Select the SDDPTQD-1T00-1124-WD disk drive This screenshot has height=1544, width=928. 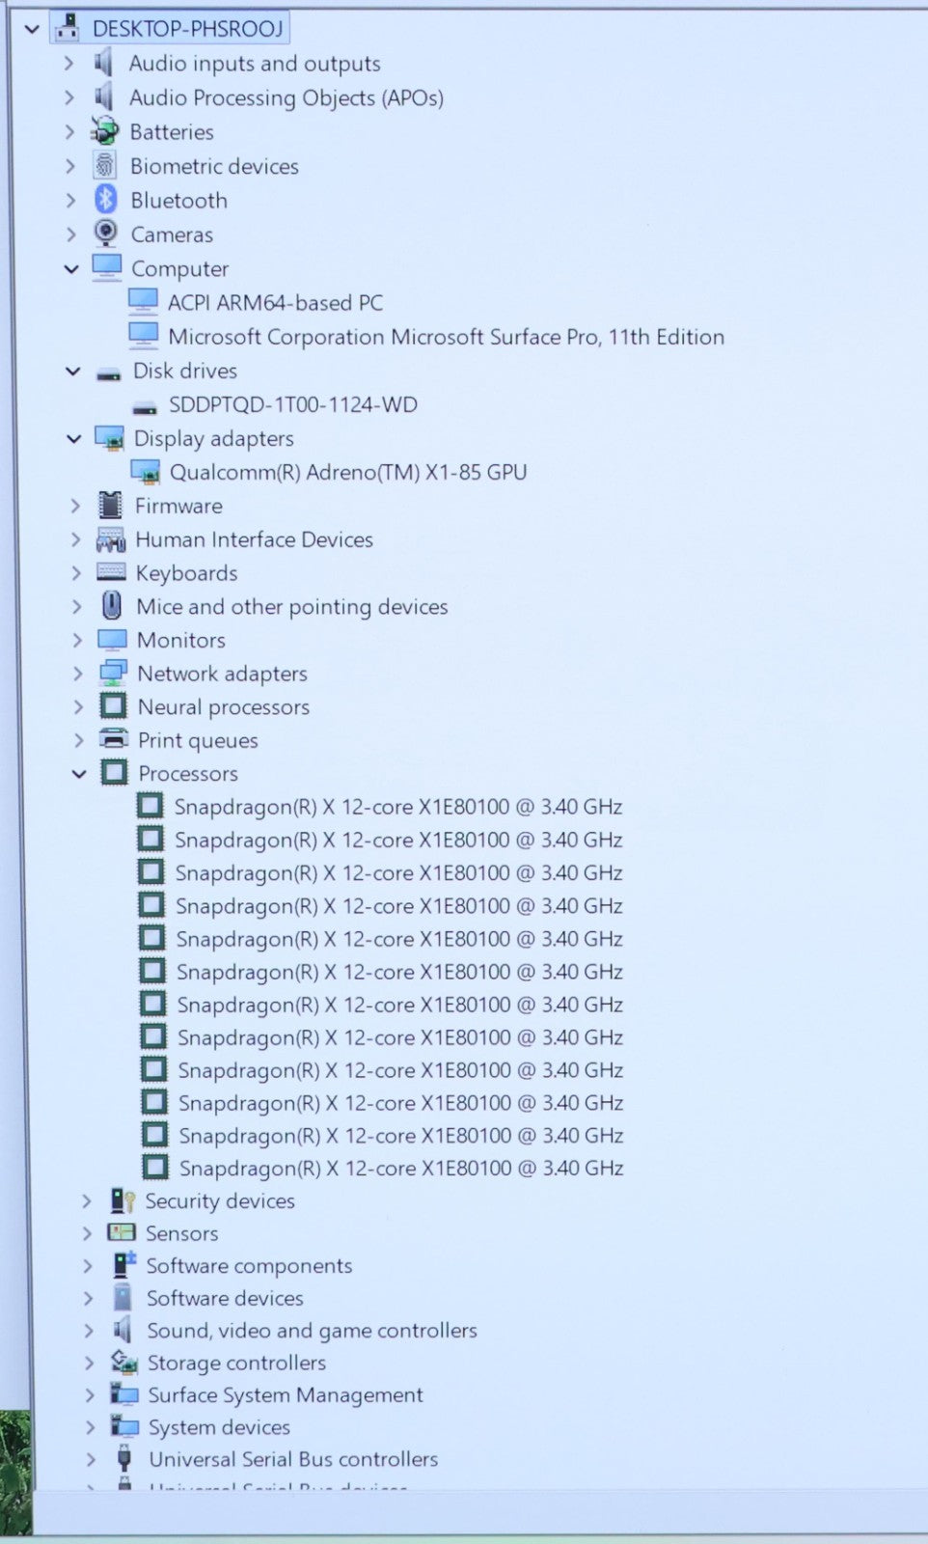tap(292, 404)
